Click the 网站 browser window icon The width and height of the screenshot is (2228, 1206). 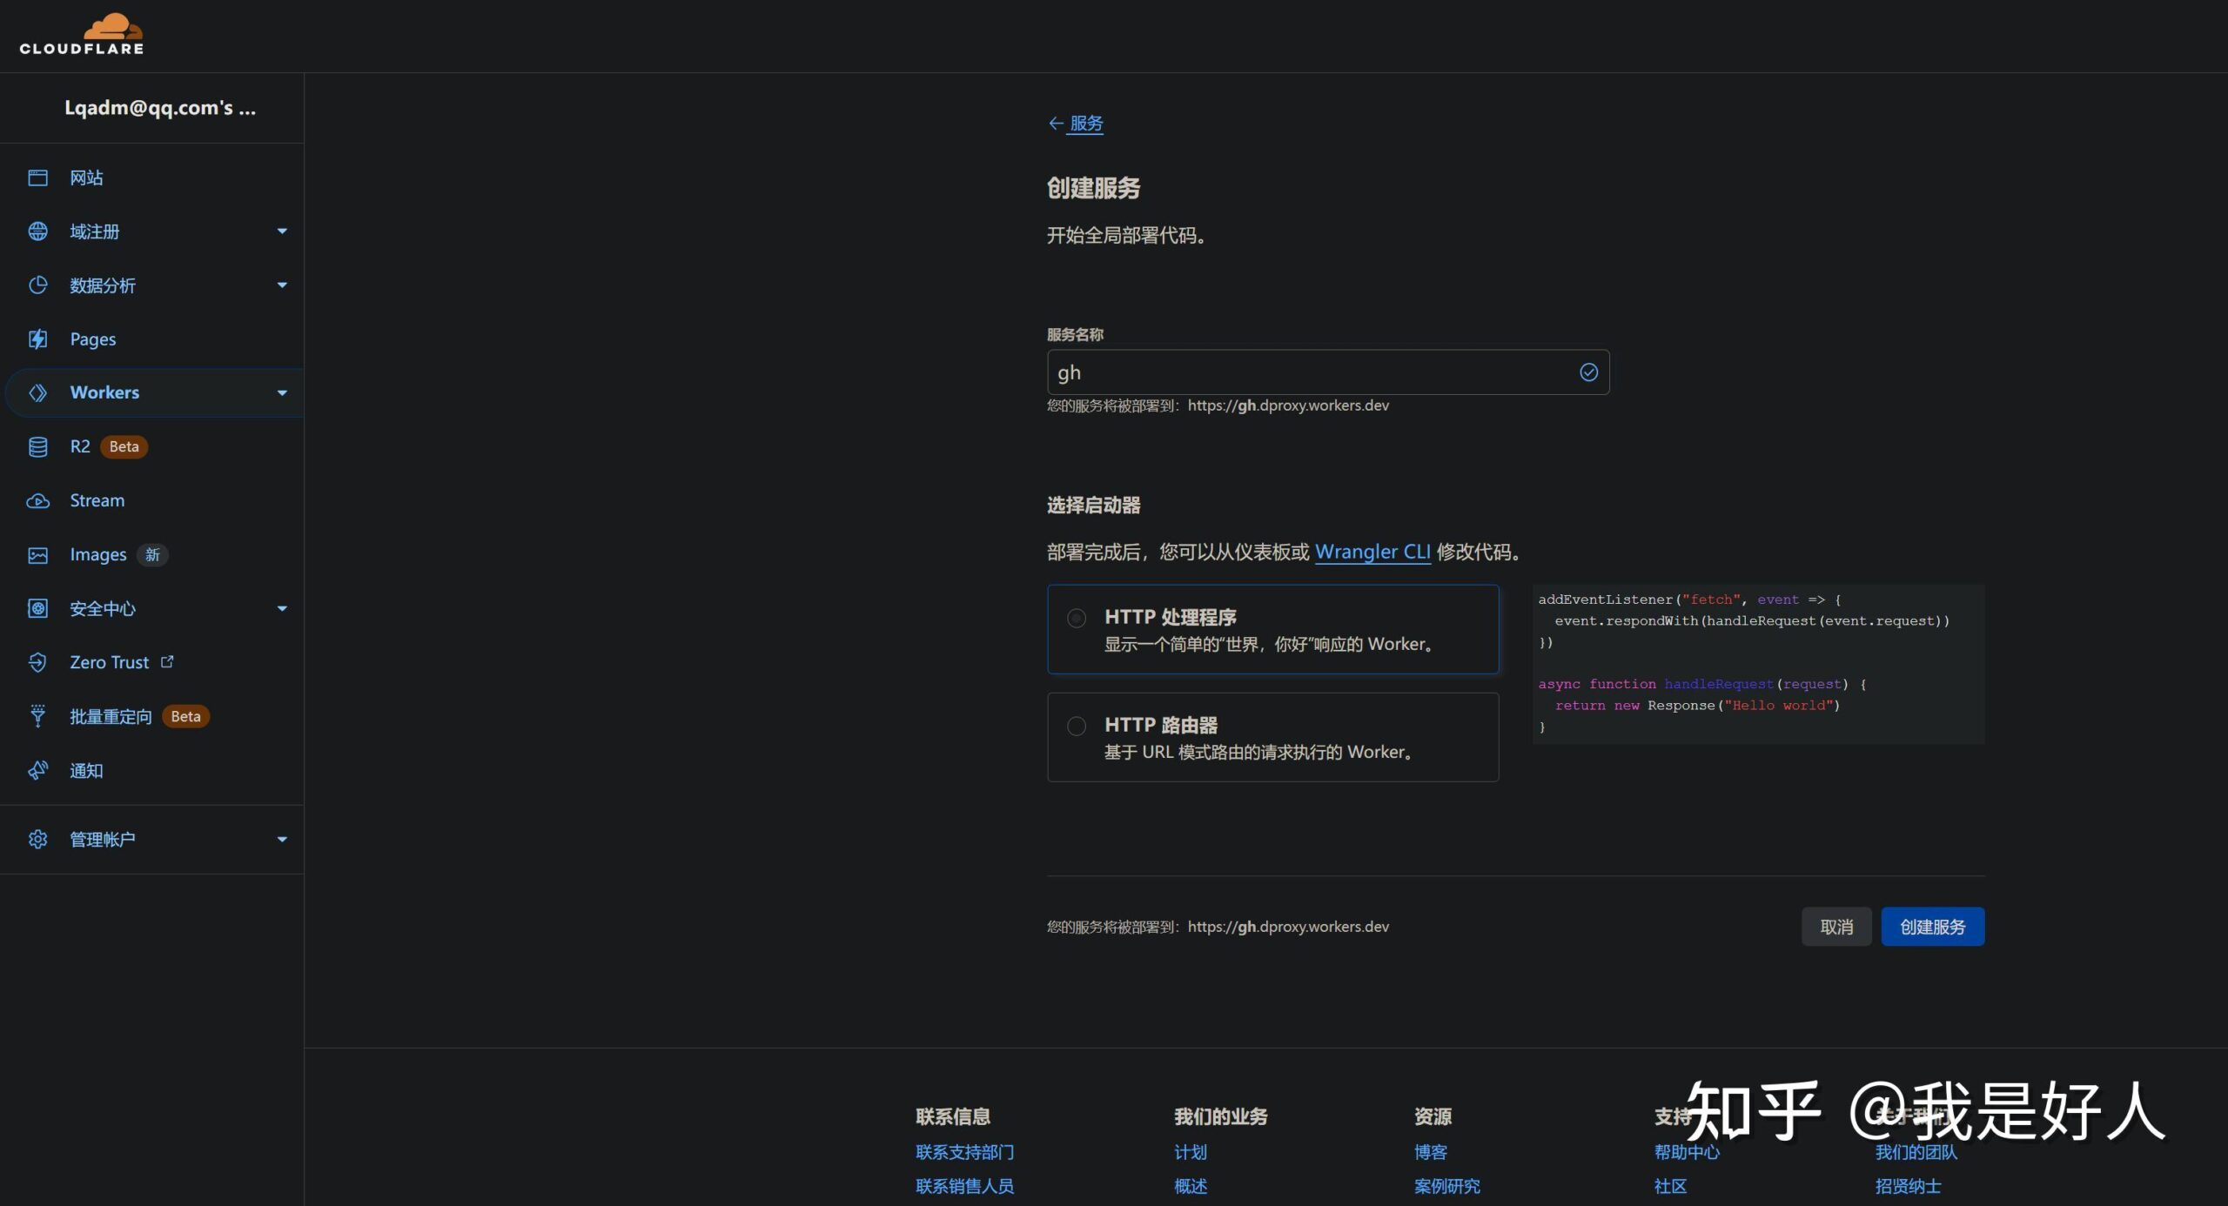37,178
